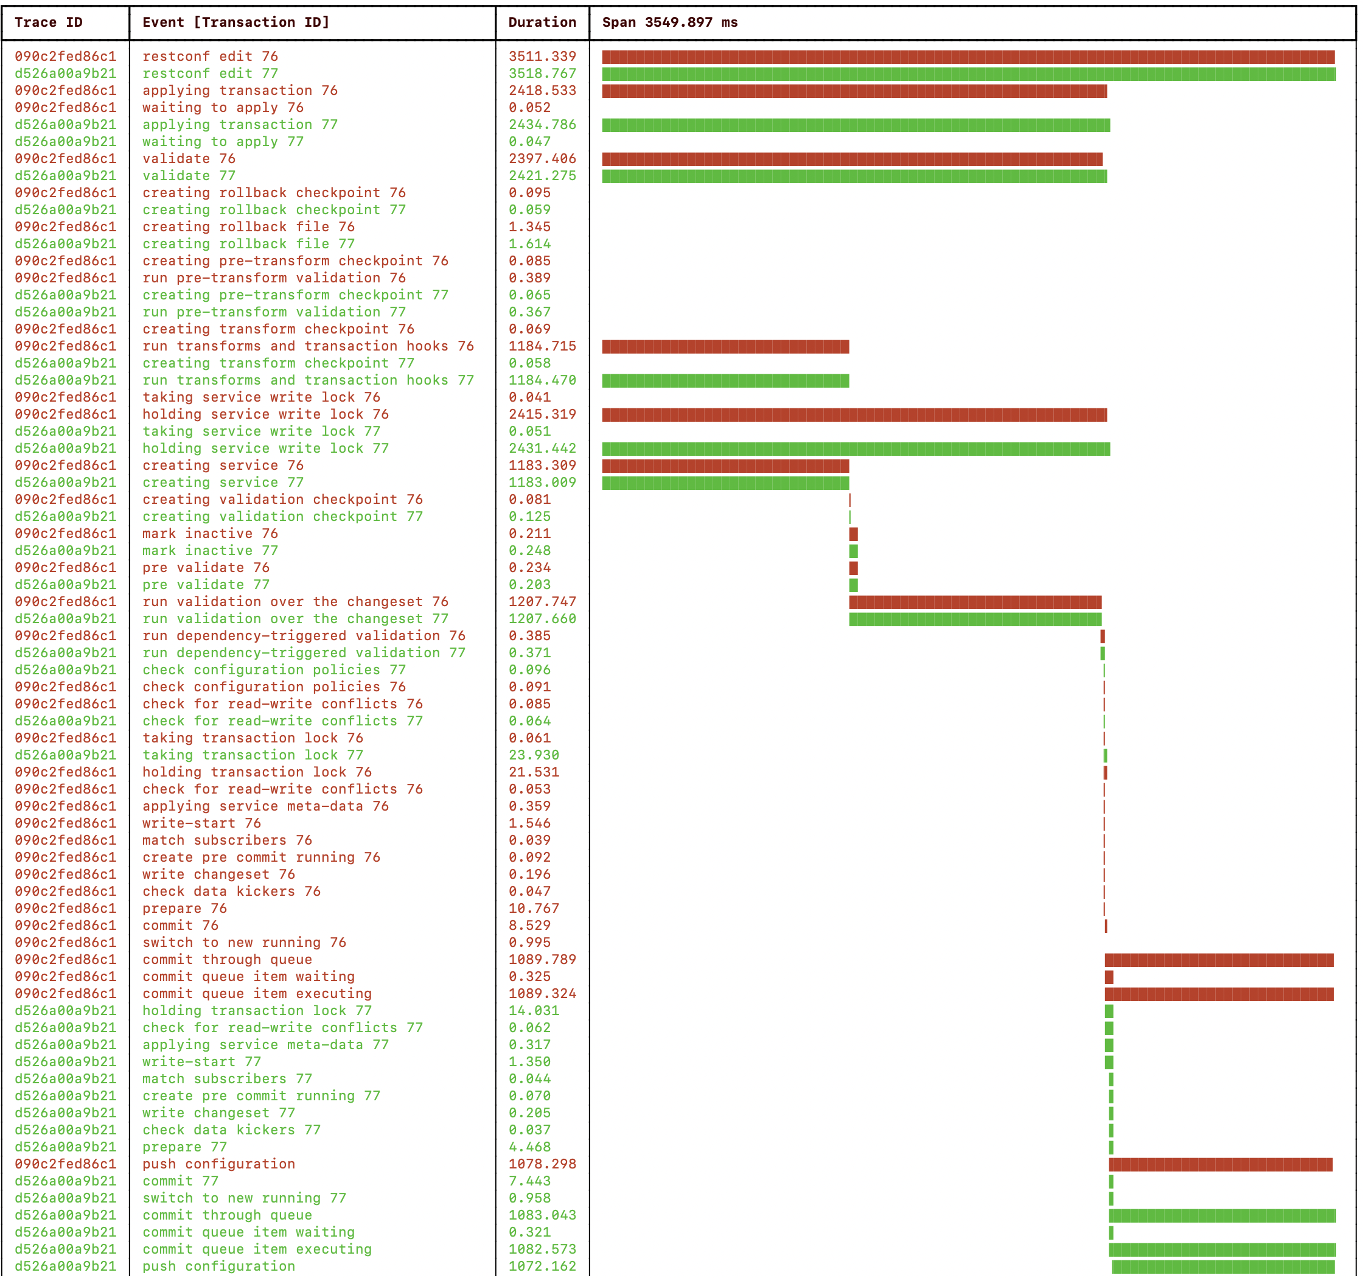Click the Duration column header
Viewport: 1363px width, 1278px height.
pos(542,22)
